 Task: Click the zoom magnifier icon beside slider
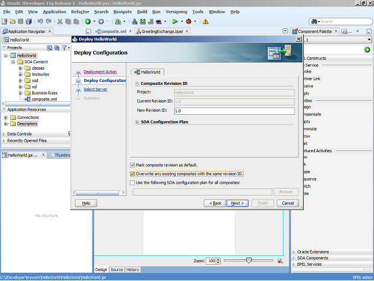click(280, 261)
